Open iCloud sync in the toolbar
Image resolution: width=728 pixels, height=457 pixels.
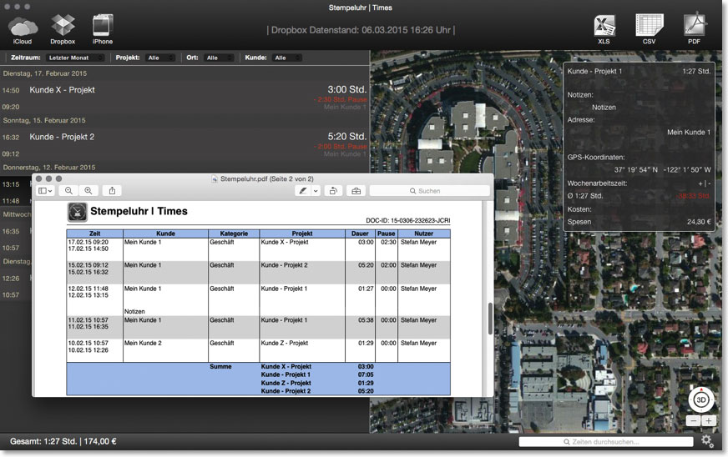(x=23, y=29)
